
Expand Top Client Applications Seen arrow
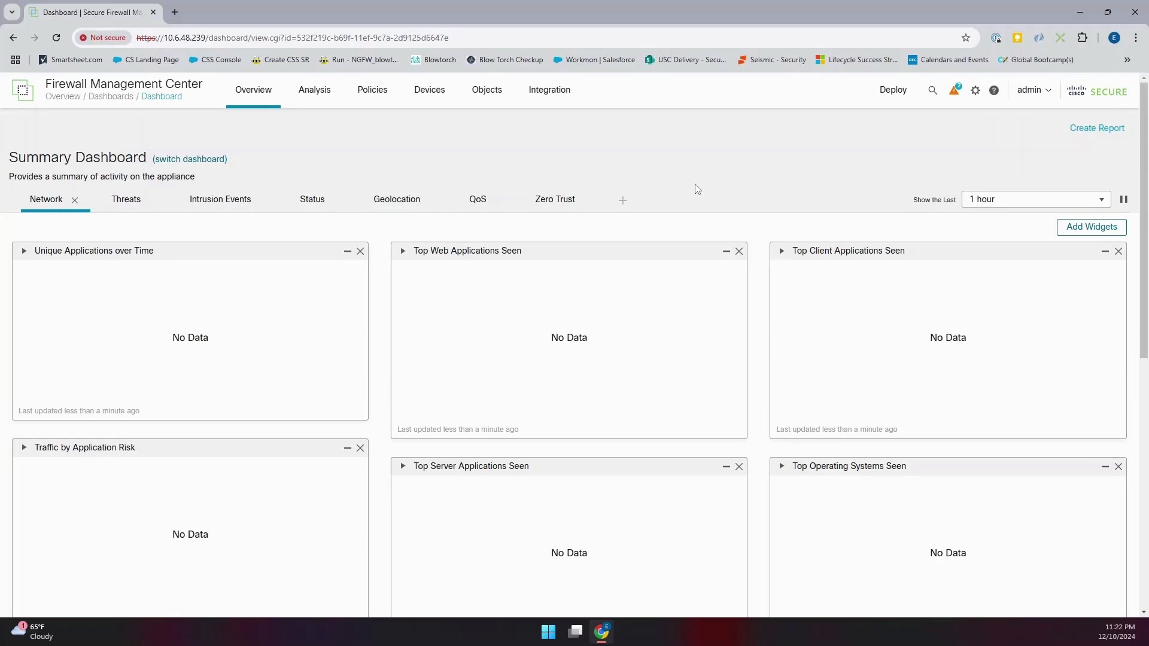782,251
